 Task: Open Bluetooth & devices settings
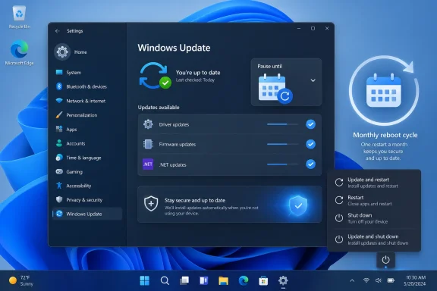point(87,86)
